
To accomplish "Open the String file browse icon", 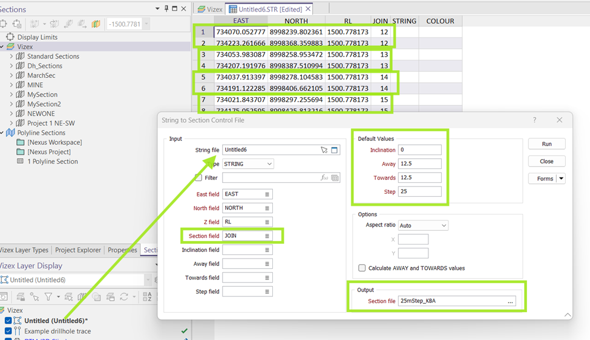I will coord(334,150).
